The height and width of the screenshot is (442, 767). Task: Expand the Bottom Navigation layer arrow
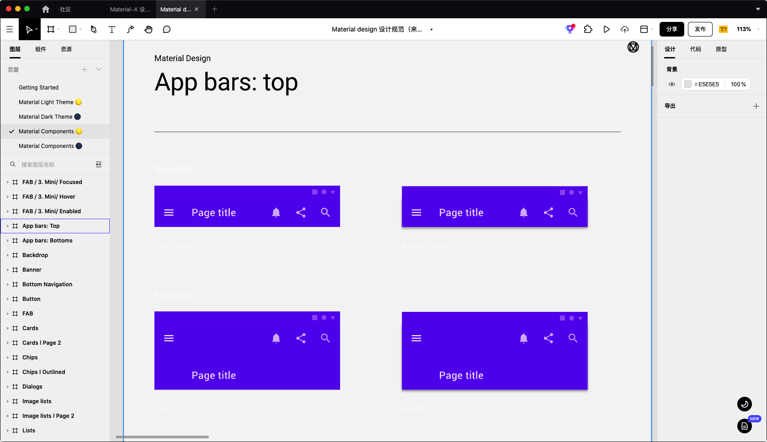(8, 284)
